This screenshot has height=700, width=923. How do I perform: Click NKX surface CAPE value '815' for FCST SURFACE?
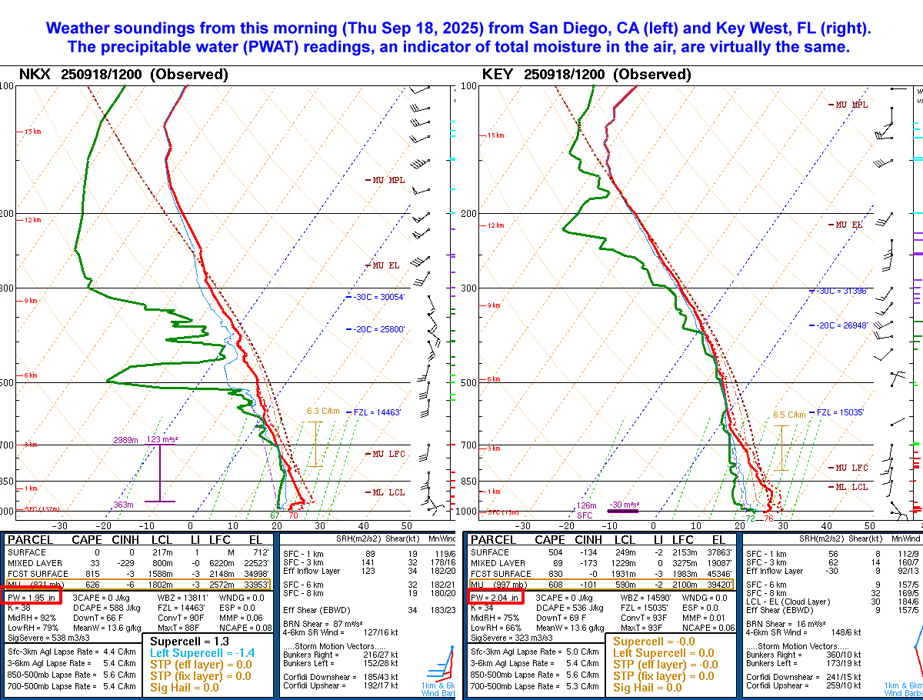[95, 573]
